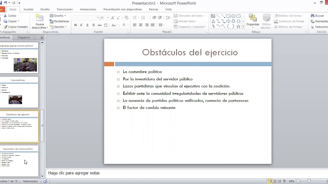The width and height of the screenshot is (328, 184).
Task: Decrease font size with the small A
Action: [x=118, y=18]
